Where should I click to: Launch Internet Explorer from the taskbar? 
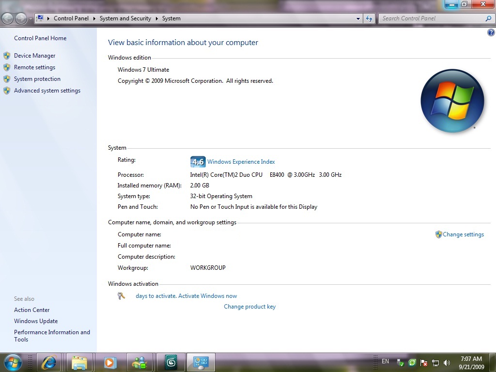pyautogui.click(x=49, y=362)
